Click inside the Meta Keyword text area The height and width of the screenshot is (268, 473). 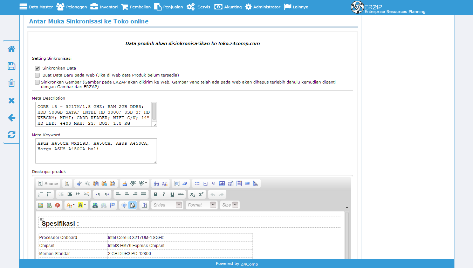click(96, 151)
